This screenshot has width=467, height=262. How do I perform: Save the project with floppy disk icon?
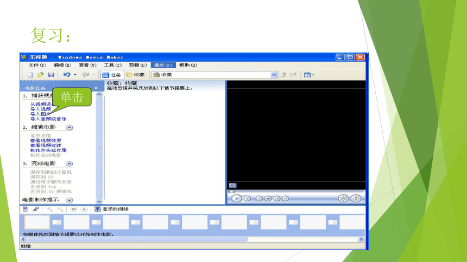click(51, 75)
